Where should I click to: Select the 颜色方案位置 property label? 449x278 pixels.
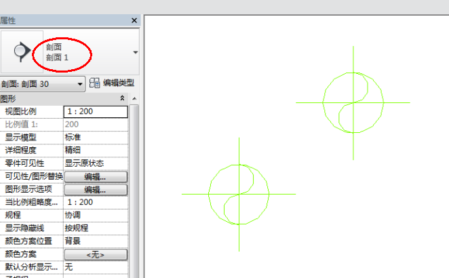coord(28,241)
